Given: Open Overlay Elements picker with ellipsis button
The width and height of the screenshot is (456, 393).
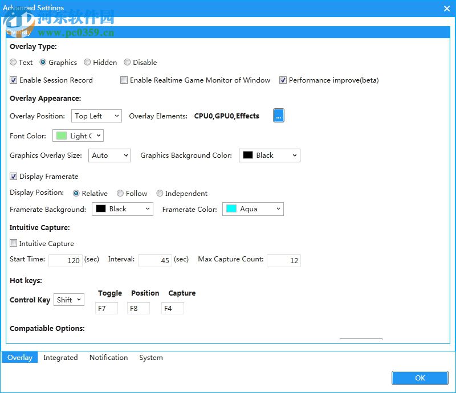Looking at the screenshot, I should pyautogui.click(x=278, y=116).
